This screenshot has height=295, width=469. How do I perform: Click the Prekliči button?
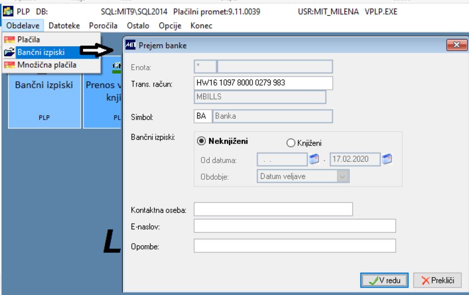point(438,281)
